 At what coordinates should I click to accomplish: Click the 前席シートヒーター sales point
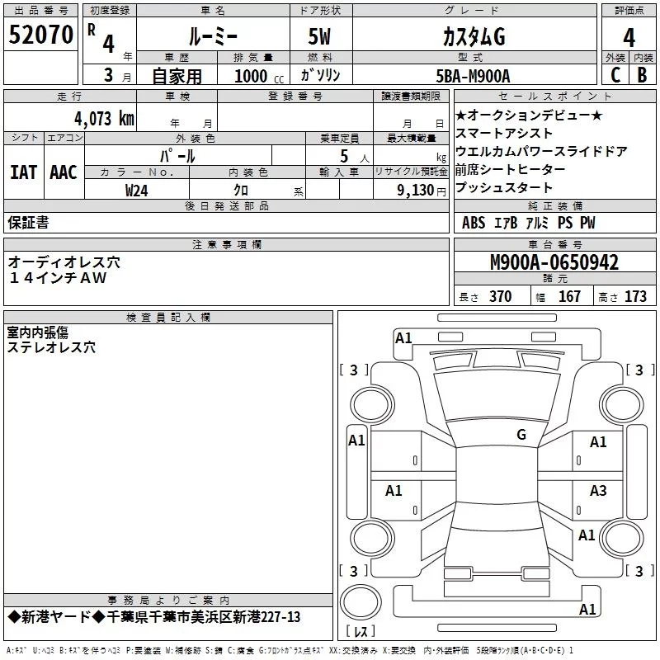coord(511,169)
